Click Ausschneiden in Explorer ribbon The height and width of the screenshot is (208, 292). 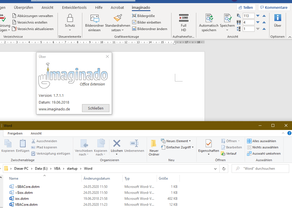(x=44, y=141)
